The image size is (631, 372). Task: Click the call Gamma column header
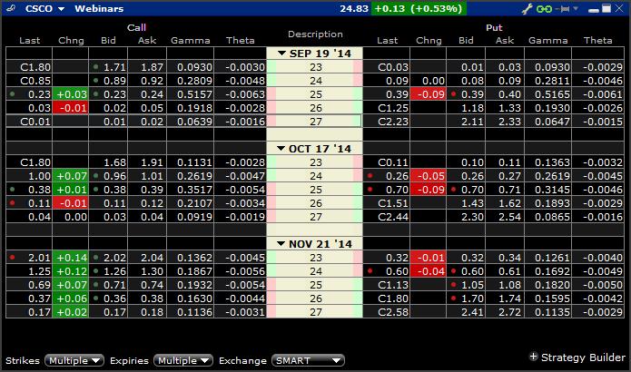pyautogui.click(x=192, y=41)
